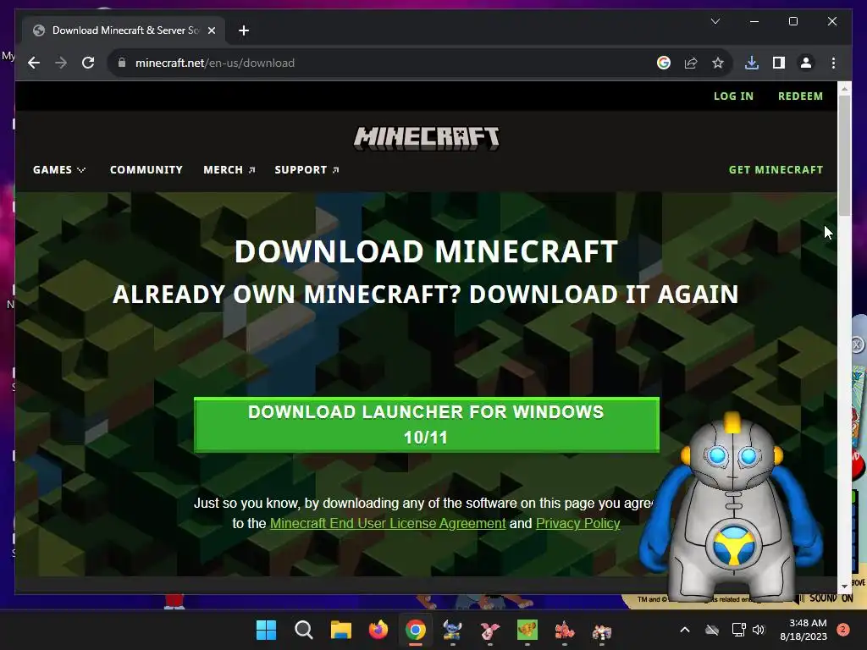This screenshot has height=650, width=867.
Task: Click the page scrollbar down arrow
Action: (x=844, y=586)
